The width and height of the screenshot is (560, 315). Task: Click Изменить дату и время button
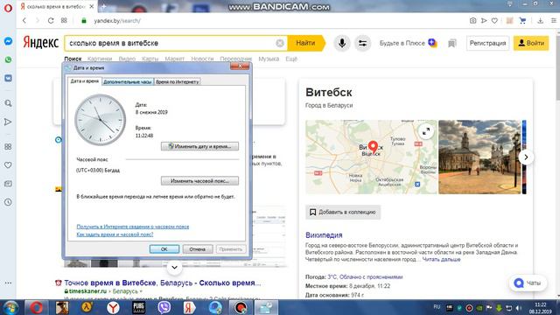click(199, 146)
